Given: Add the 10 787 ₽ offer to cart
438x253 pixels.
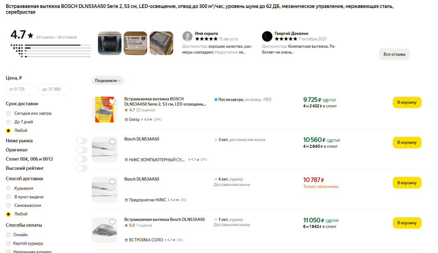Looking at the screenshot, I should 407,183.
